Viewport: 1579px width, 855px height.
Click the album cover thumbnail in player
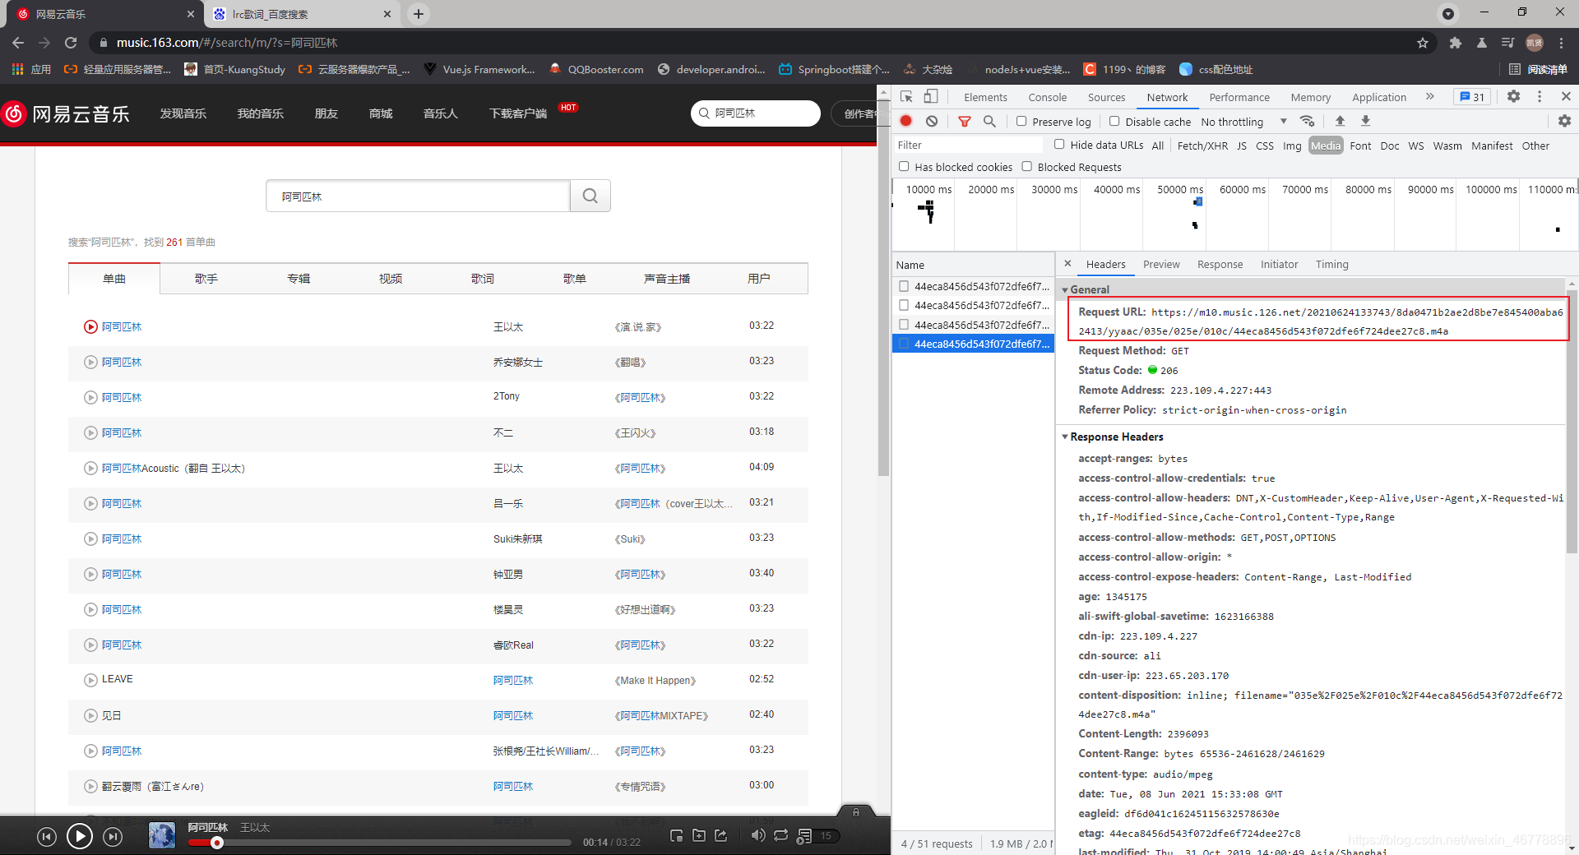[162, 835]
